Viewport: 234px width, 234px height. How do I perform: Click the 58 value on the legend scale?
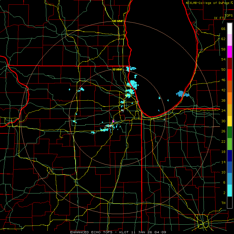(x=223, y=49)
